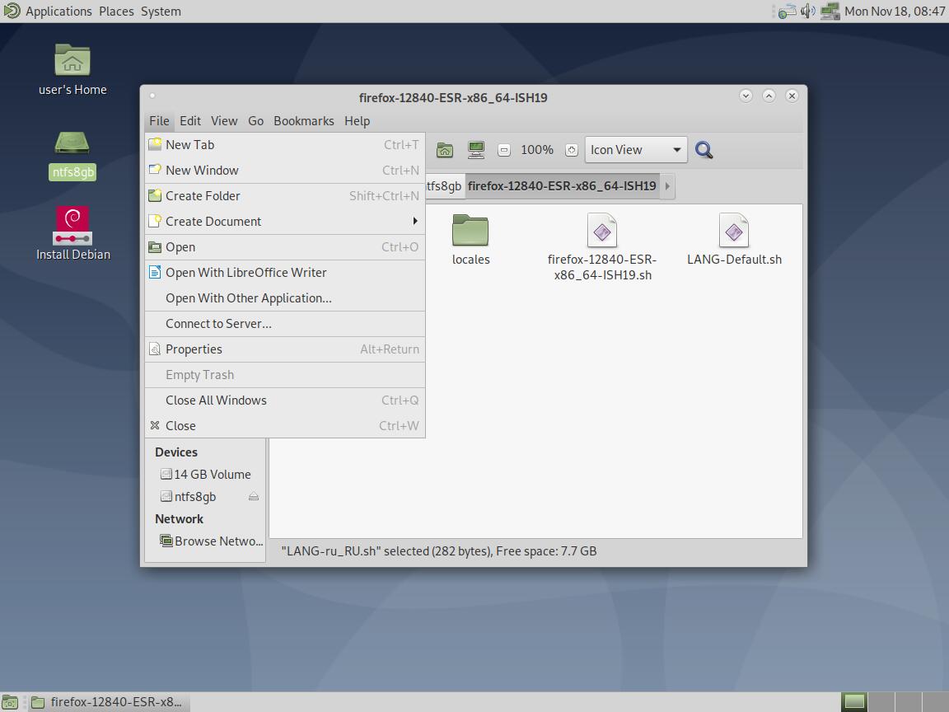Zoom in with the plus icon
Image resolution: width=949 pixels, height=712 pixels.
pyautogui.click(x=572, y=150)
